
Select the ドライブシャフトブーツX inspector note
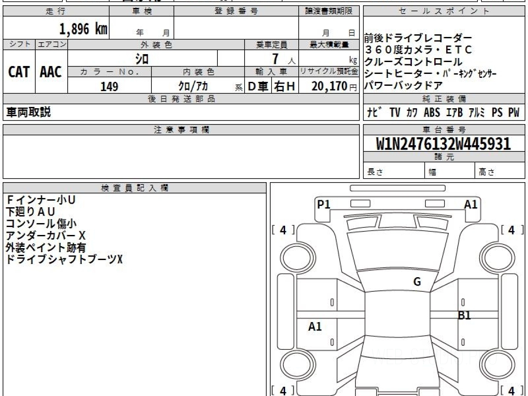click(64, 259)
